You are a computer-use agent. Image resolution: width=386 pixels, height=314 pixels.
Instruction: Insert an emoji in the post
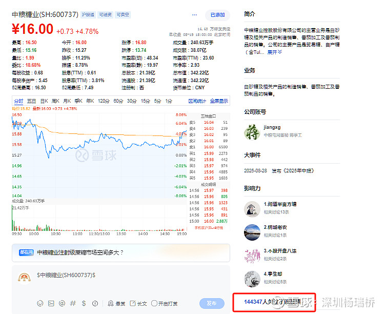point(40,303)
